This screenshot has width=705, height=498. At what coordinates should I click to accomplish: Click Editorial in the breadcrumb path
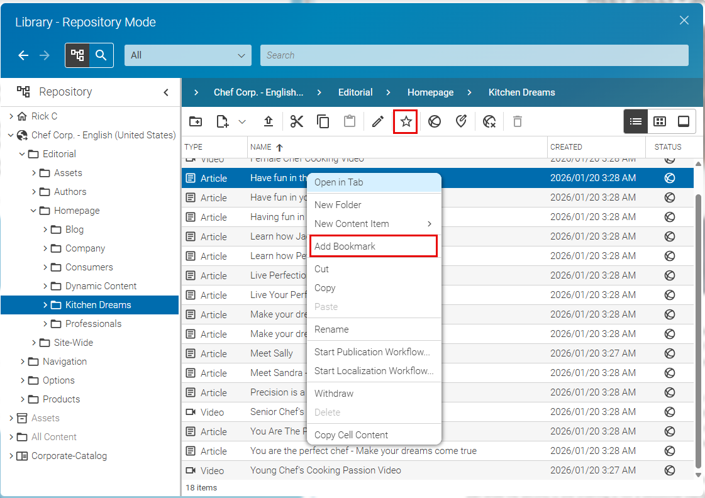pos(355,92)
